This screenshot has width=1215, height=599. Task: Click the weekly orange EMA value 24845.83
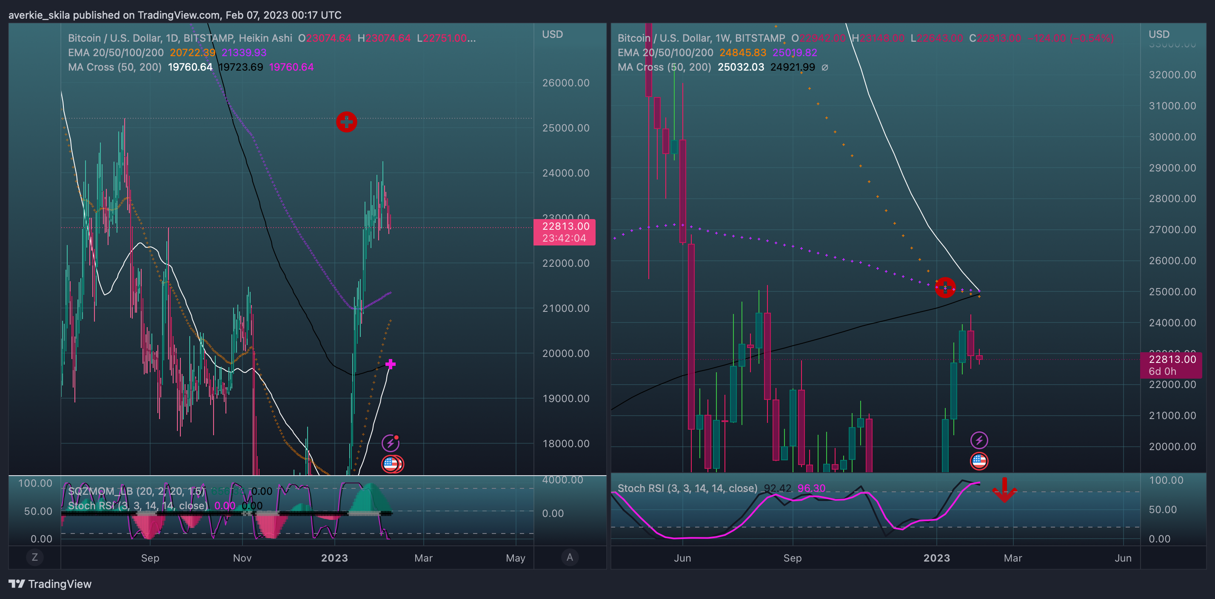pos(742,53)
